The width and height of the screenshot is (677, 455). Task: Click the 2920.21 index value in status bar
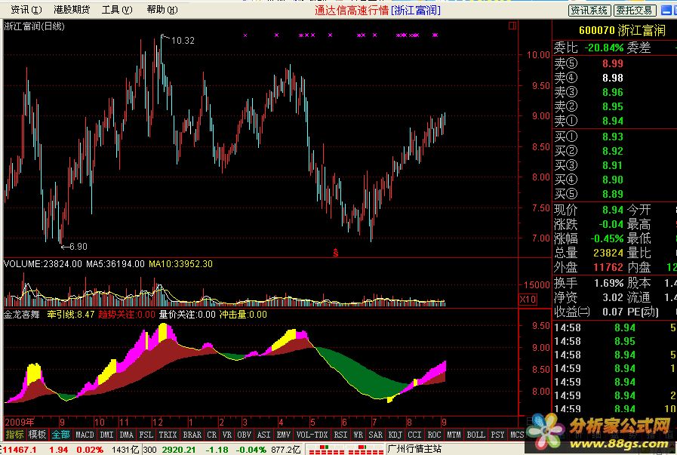pyautogui.click(x=179, y=450)
